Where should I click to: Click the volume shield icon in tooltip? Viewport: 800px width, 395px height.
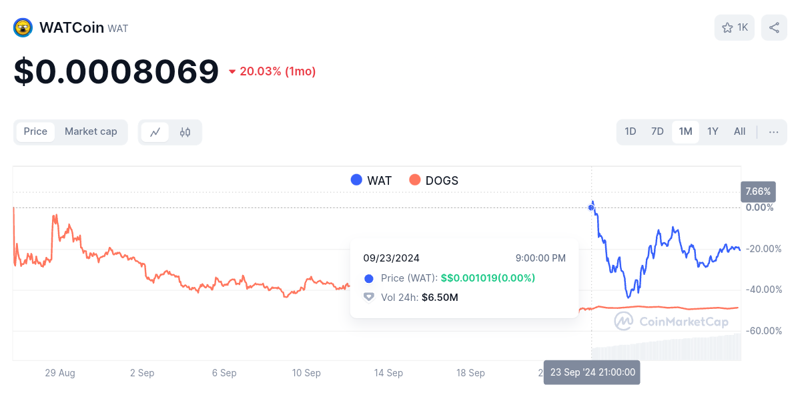[368, 297]
